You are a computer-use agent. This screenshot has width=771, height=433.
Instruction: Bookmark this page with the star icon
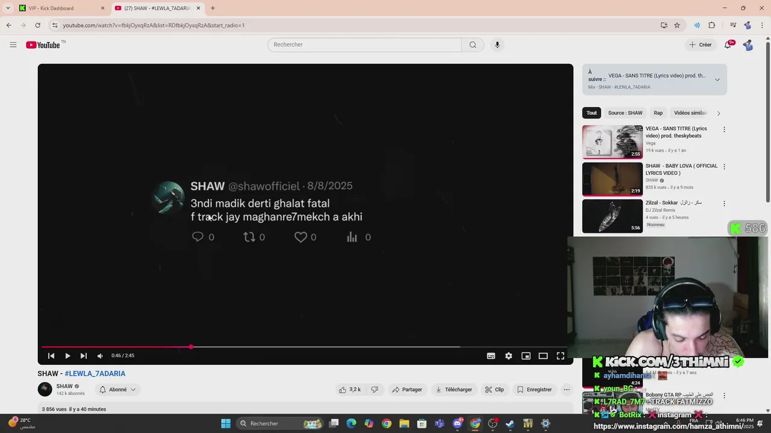677,25
